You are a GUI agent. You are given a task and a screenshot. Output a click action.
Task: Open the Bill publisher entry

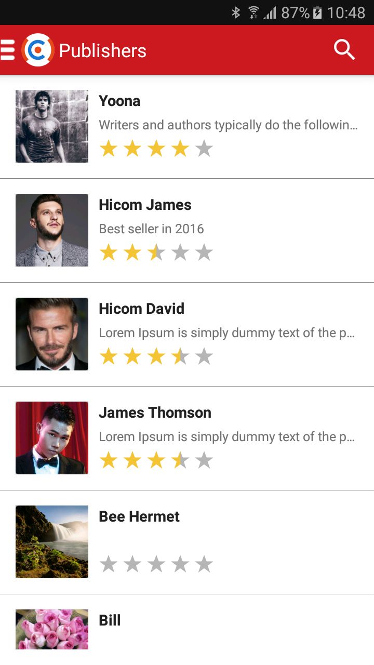tap(110, 620)
